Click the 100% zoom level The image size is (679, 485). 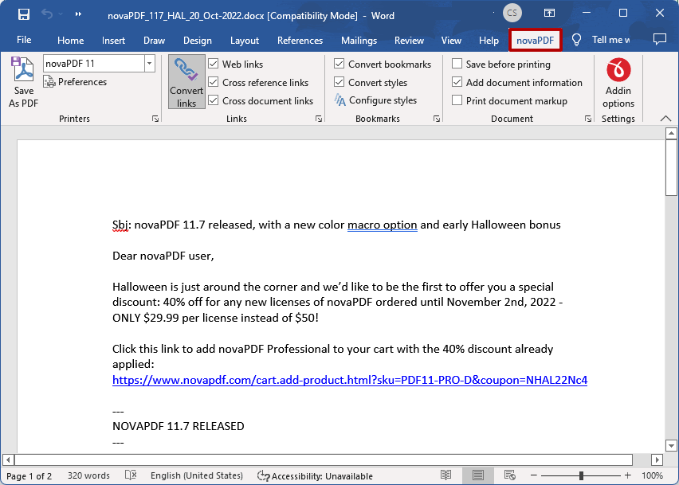pyautogui.click(x=652, y=475)
